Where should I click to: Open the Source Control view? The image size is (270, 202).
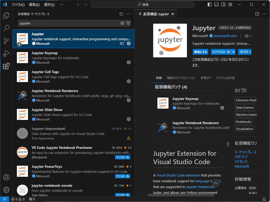tap(6, 41)
